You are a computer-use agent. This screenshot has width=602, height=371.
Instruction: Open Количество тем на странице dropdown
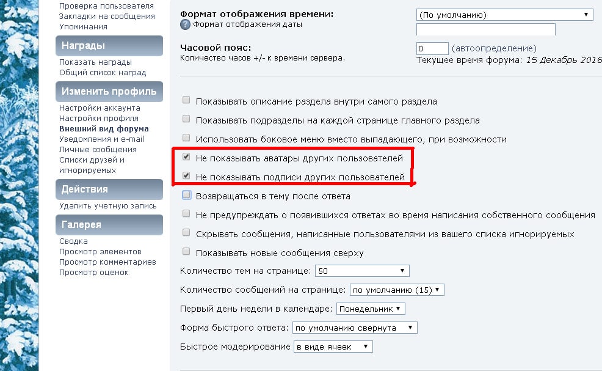pyautogui.click(x=362, y=271)
